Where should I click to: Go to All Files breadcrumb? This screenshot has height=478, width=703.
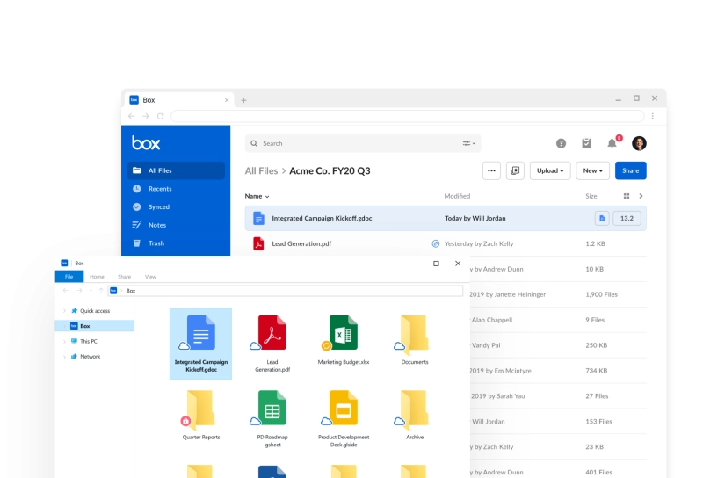pyautogui.click(x=261, y=170)
